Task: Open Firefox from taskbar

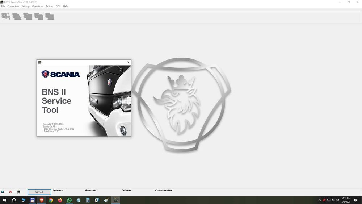Action: coord(60,200)
